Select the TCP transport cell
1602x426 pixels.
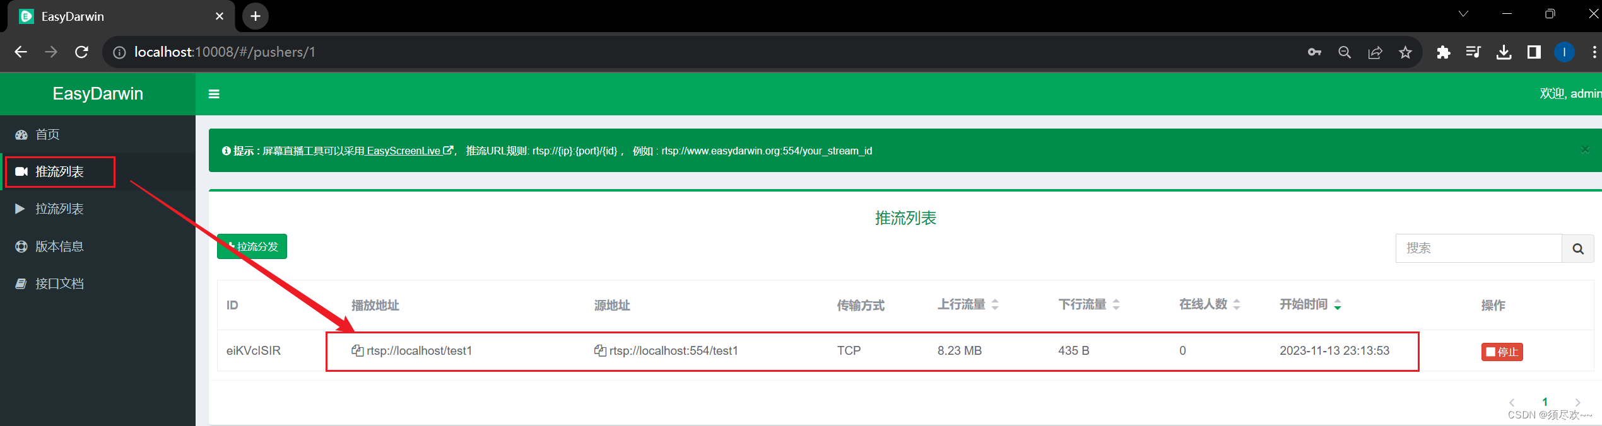point(849,350)
